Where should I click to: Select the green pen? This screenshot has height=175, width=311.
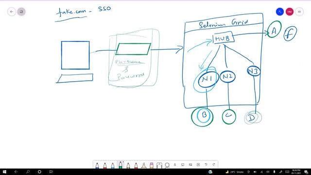[121, 165]
